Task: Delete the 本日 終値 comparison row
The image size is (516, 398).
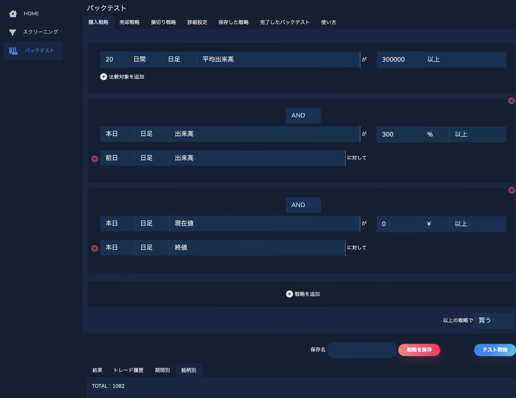Action: click(x=95, y=248)
